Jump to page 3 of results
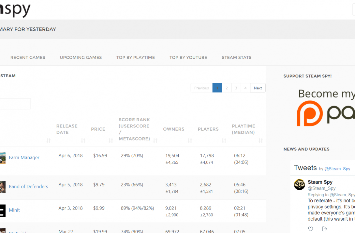 click(236, 88)
